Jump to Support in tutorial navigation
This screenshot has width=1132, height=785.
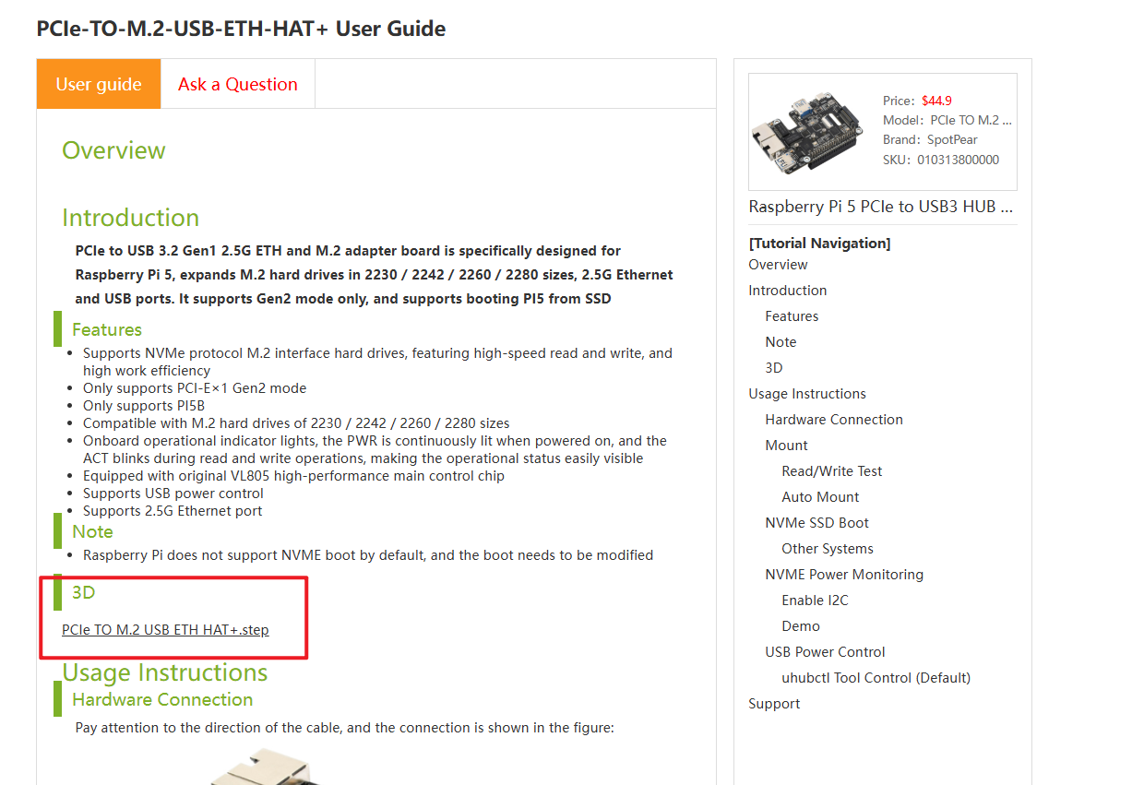tap(774, 704)
